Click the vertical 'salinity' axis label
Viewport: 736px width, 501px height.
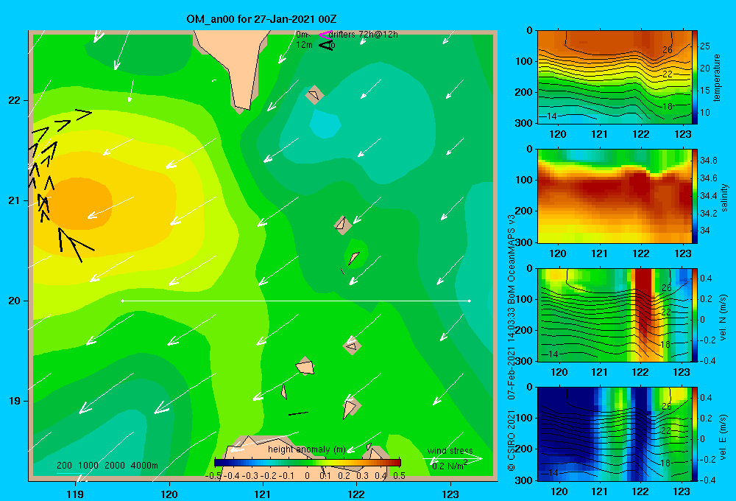coord(725,197)
